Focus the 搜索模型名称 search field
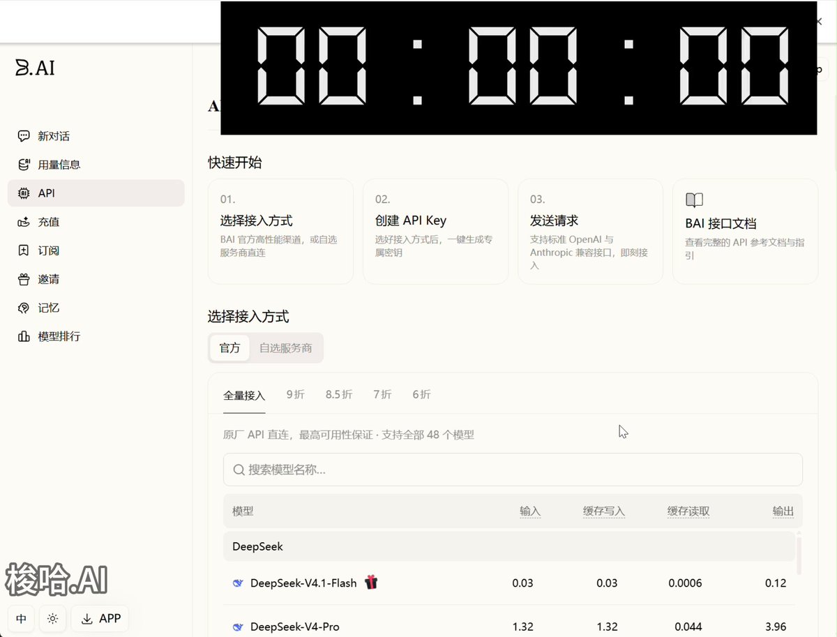 click(x=513, y=470)
